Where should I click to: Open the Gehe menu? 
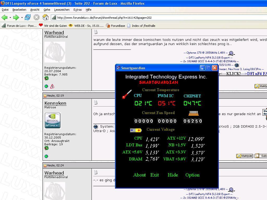point(47,10)
